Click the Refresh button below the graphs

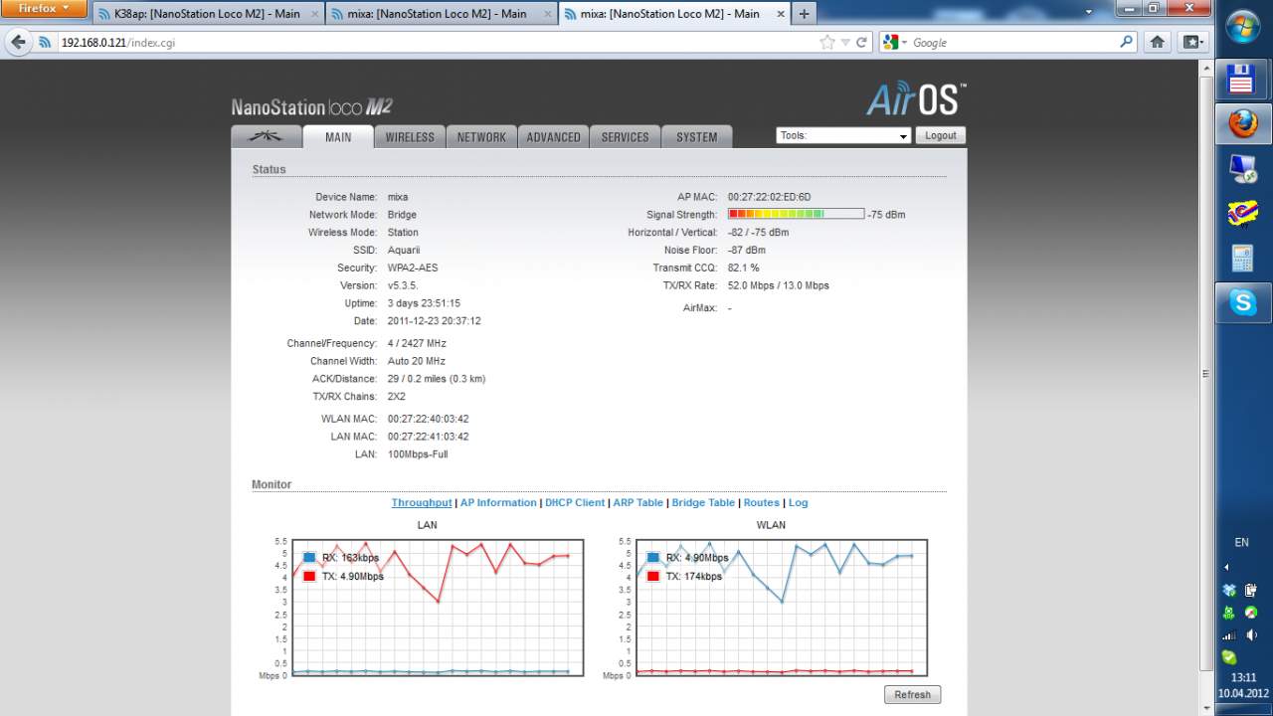coord(912,695)
